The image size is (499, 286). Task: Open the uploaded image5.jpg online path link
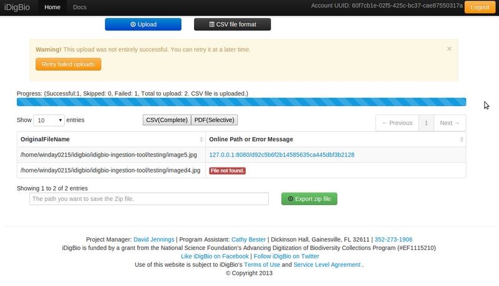pos(282,155)
